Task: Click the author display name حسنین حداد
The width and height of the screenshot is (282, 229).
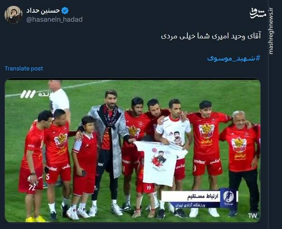Action: tap(43, 10)
